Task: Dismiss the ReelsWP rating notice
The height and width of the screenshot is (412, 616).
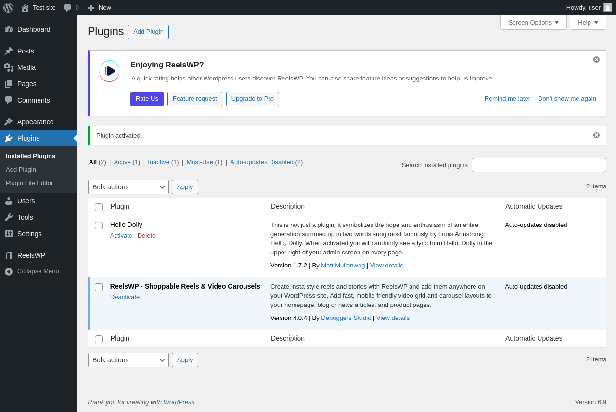Action: (x=596, y=60)
